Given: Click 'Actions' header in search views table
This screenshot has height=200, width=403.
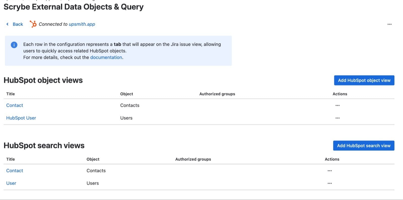Looking at the screenshot, I should [332, 159].
